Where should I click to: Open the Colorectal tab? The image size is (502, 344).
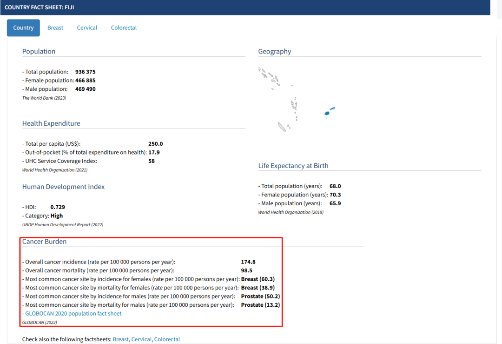(x=124, y=28)
